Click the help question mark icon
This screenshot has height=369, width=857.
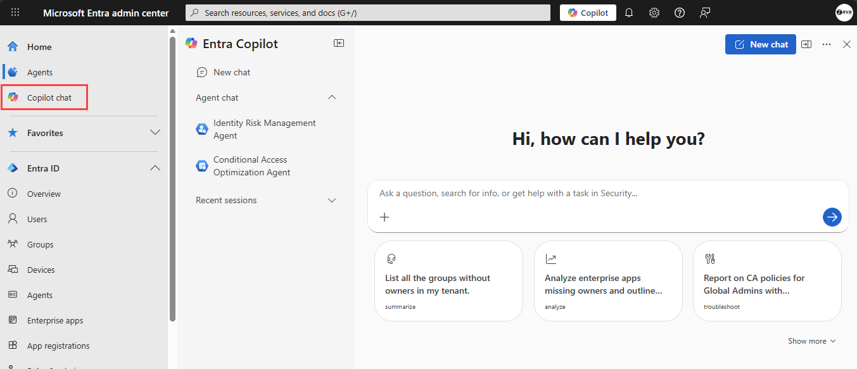680,13
